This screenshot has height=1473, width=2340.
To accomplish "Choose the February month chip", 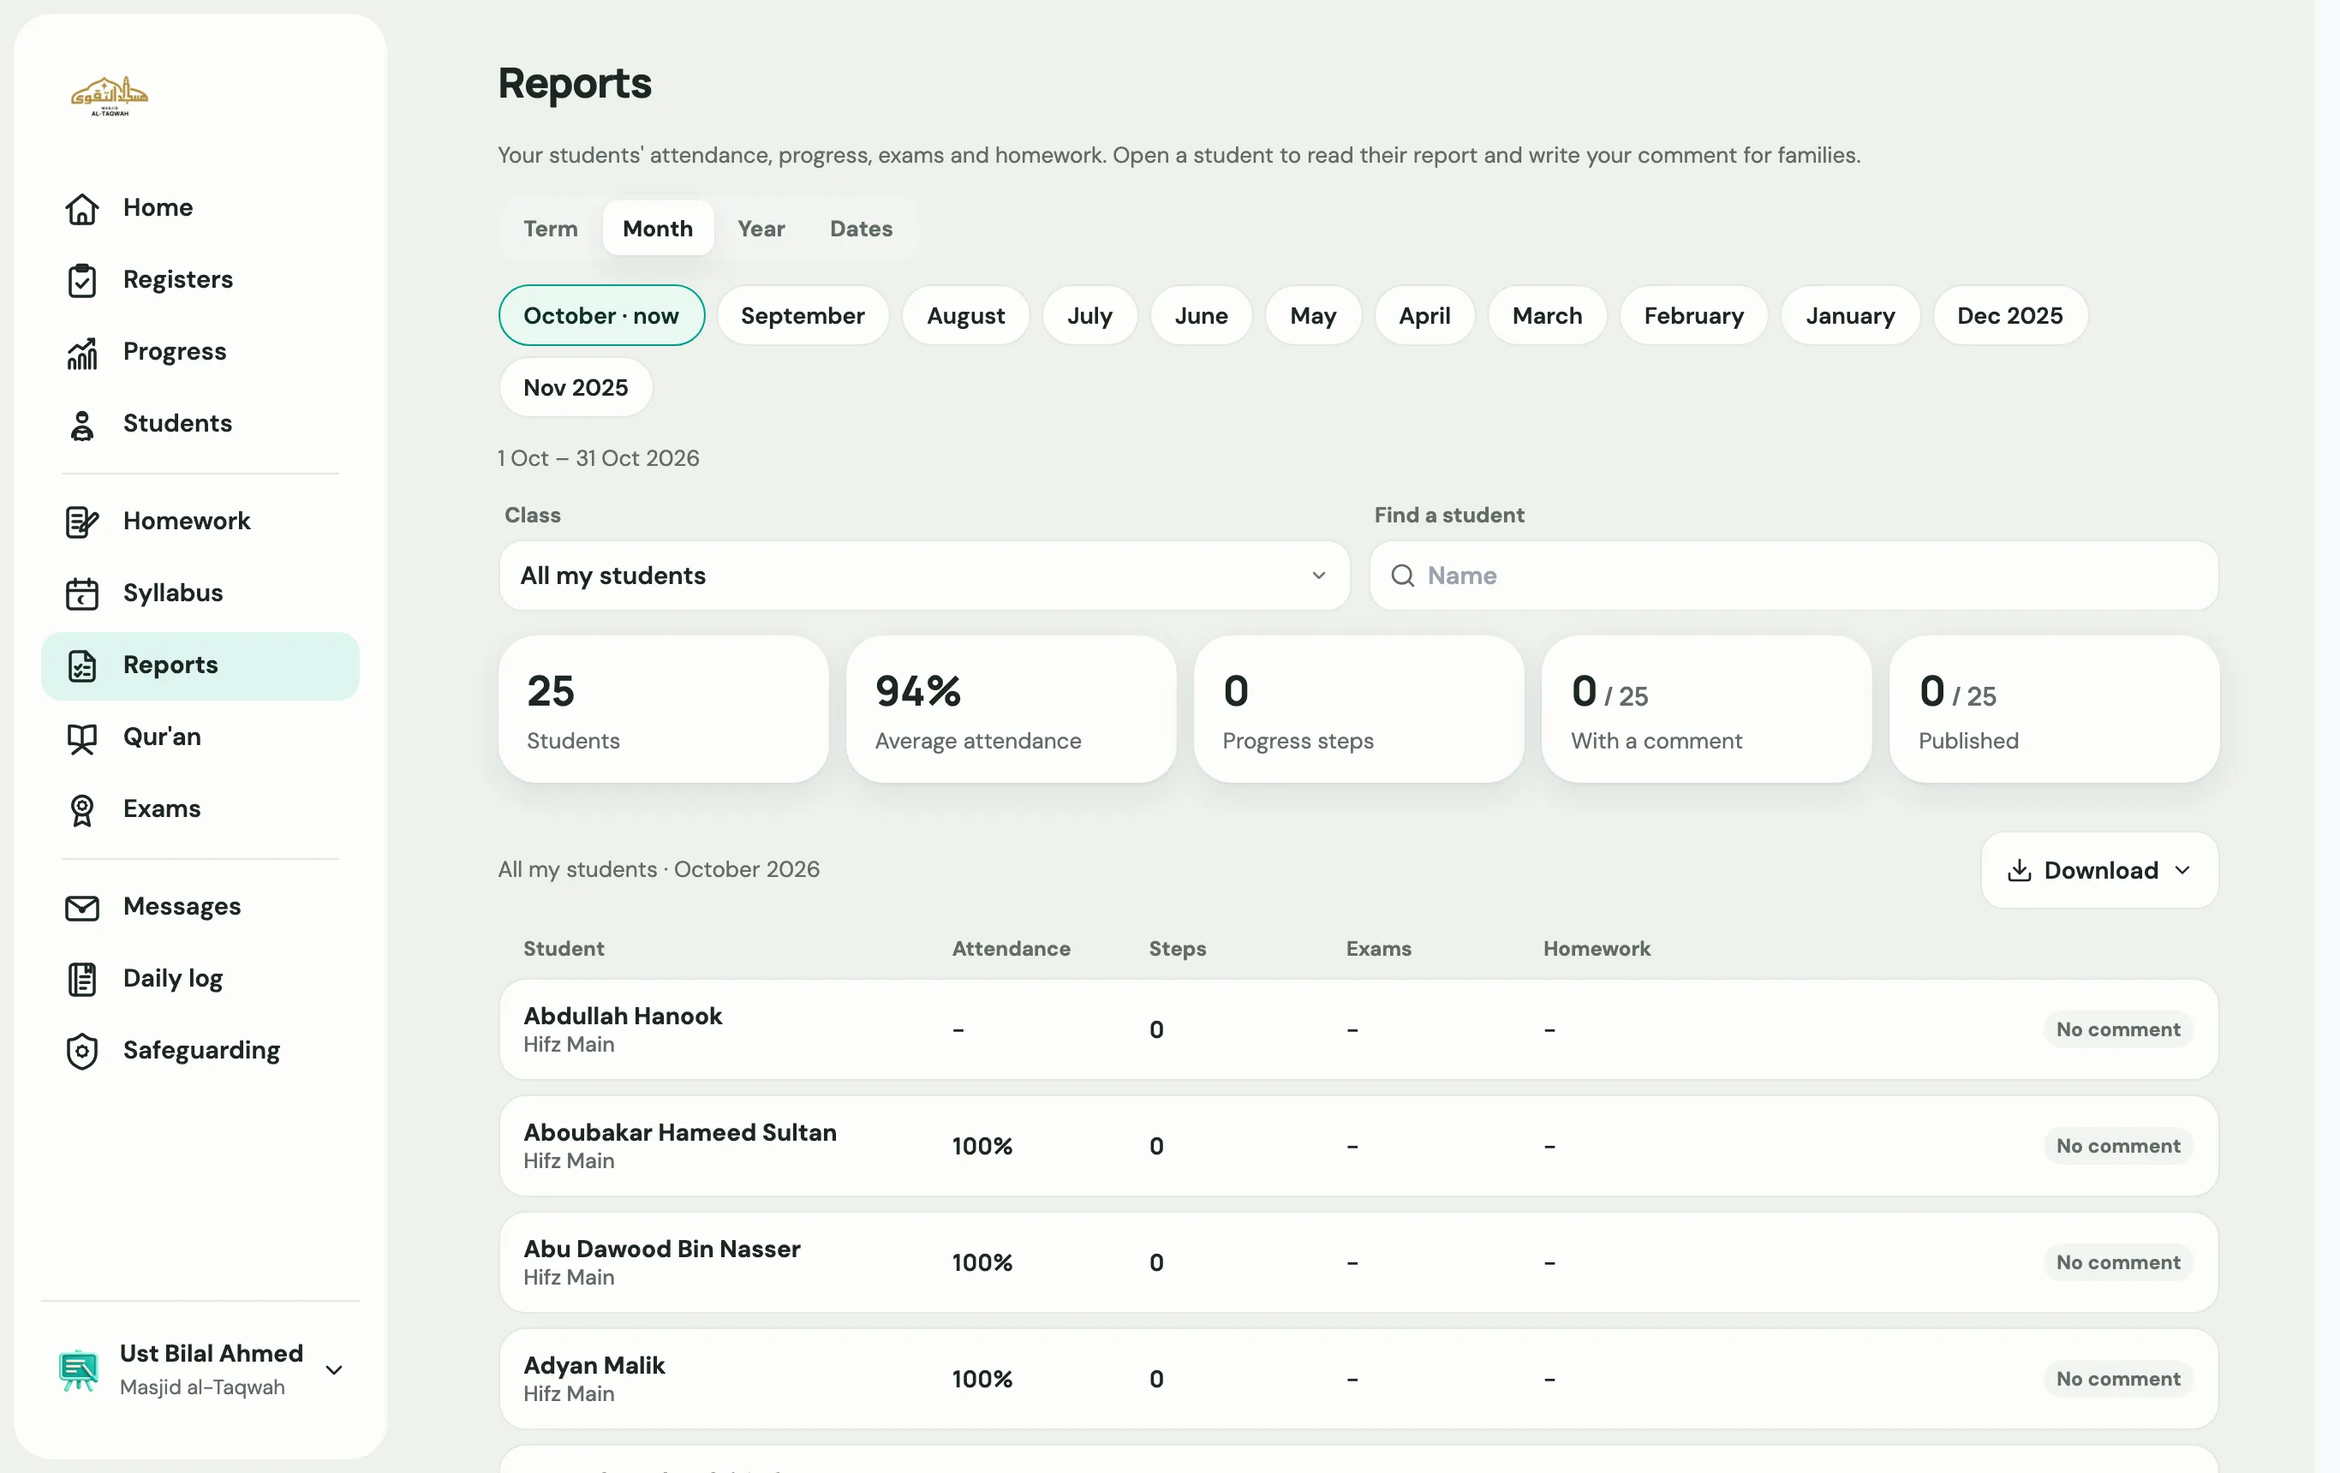I will click(1694, 316).
